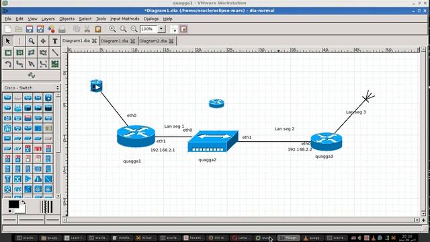Image resolution: width=430 pixels, height=242 pixels.
Task: Open the Input Methods menu
Action: [x=125, y=19]
